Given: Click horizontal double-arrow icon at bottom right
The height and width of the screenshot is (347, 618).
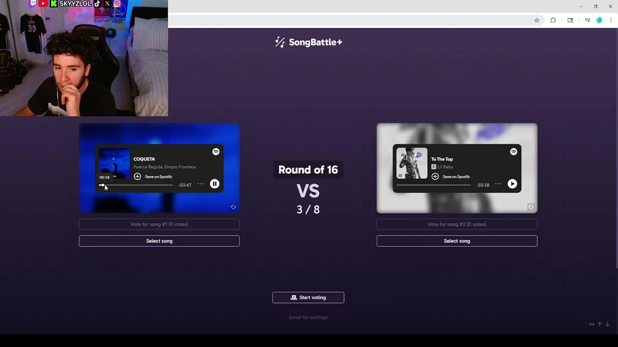Looking at the screenshot, I should [592, 324].
